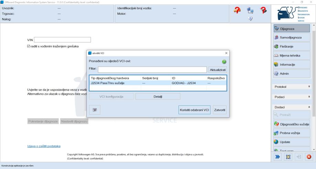Click the Aktualizirati button

tap(218, 70)
